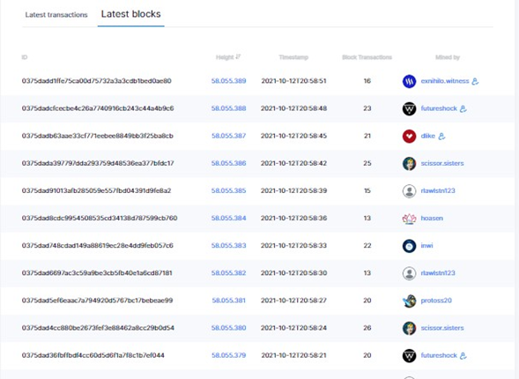
Task: Click the Block Transactions column header
Action: coord(367,57)
